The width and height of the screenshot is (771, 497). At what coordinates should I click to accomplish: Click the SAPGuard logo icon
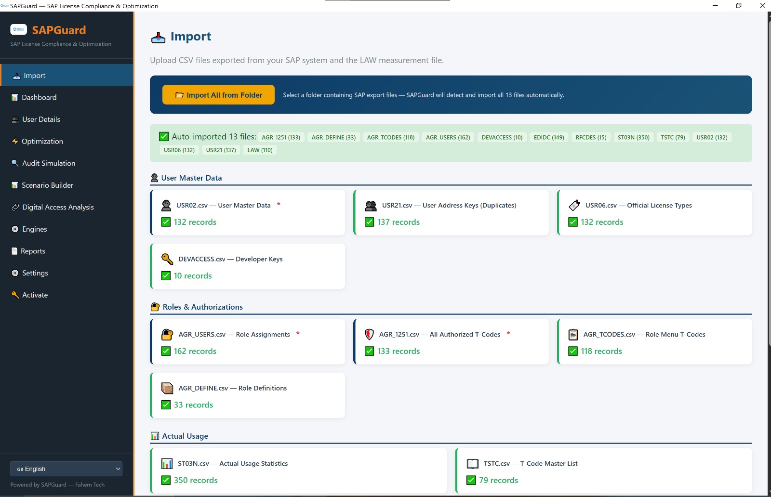[18, 30]
